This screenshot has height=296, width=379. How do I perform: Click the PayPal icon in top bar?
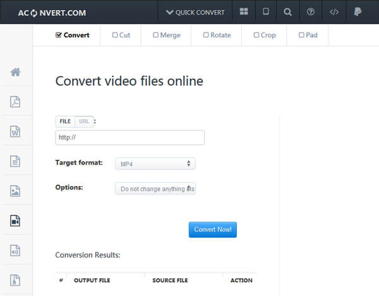click(x=358, y=12)
